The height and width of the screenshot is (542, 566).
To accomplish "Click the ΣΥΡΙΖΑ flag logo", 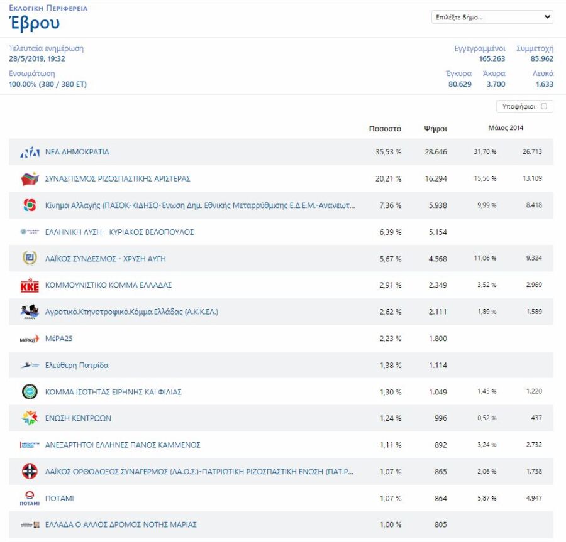I will (x=30, y=179).
